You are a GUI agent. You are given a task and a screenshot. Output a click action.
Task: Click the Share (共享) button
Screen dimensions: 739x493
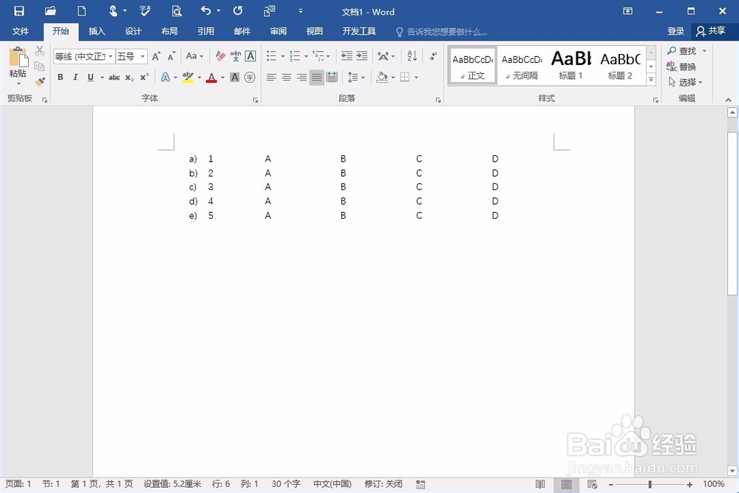[711, 31]
